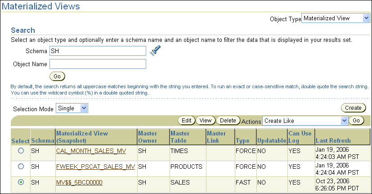Image resolution: width=372 pixels, height=194 pixels.
Task: Open the FWEEK_PSCAT_SALES_MV link
Action: coord(95,167)
